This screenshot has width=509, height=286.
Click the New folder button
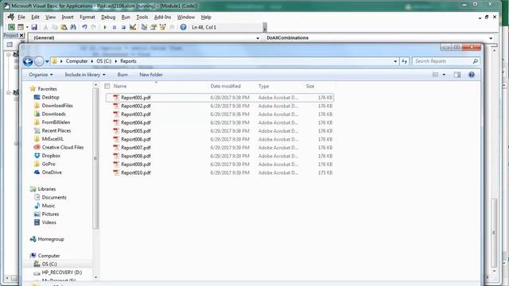pyautogui.click(x=151, y=75)
